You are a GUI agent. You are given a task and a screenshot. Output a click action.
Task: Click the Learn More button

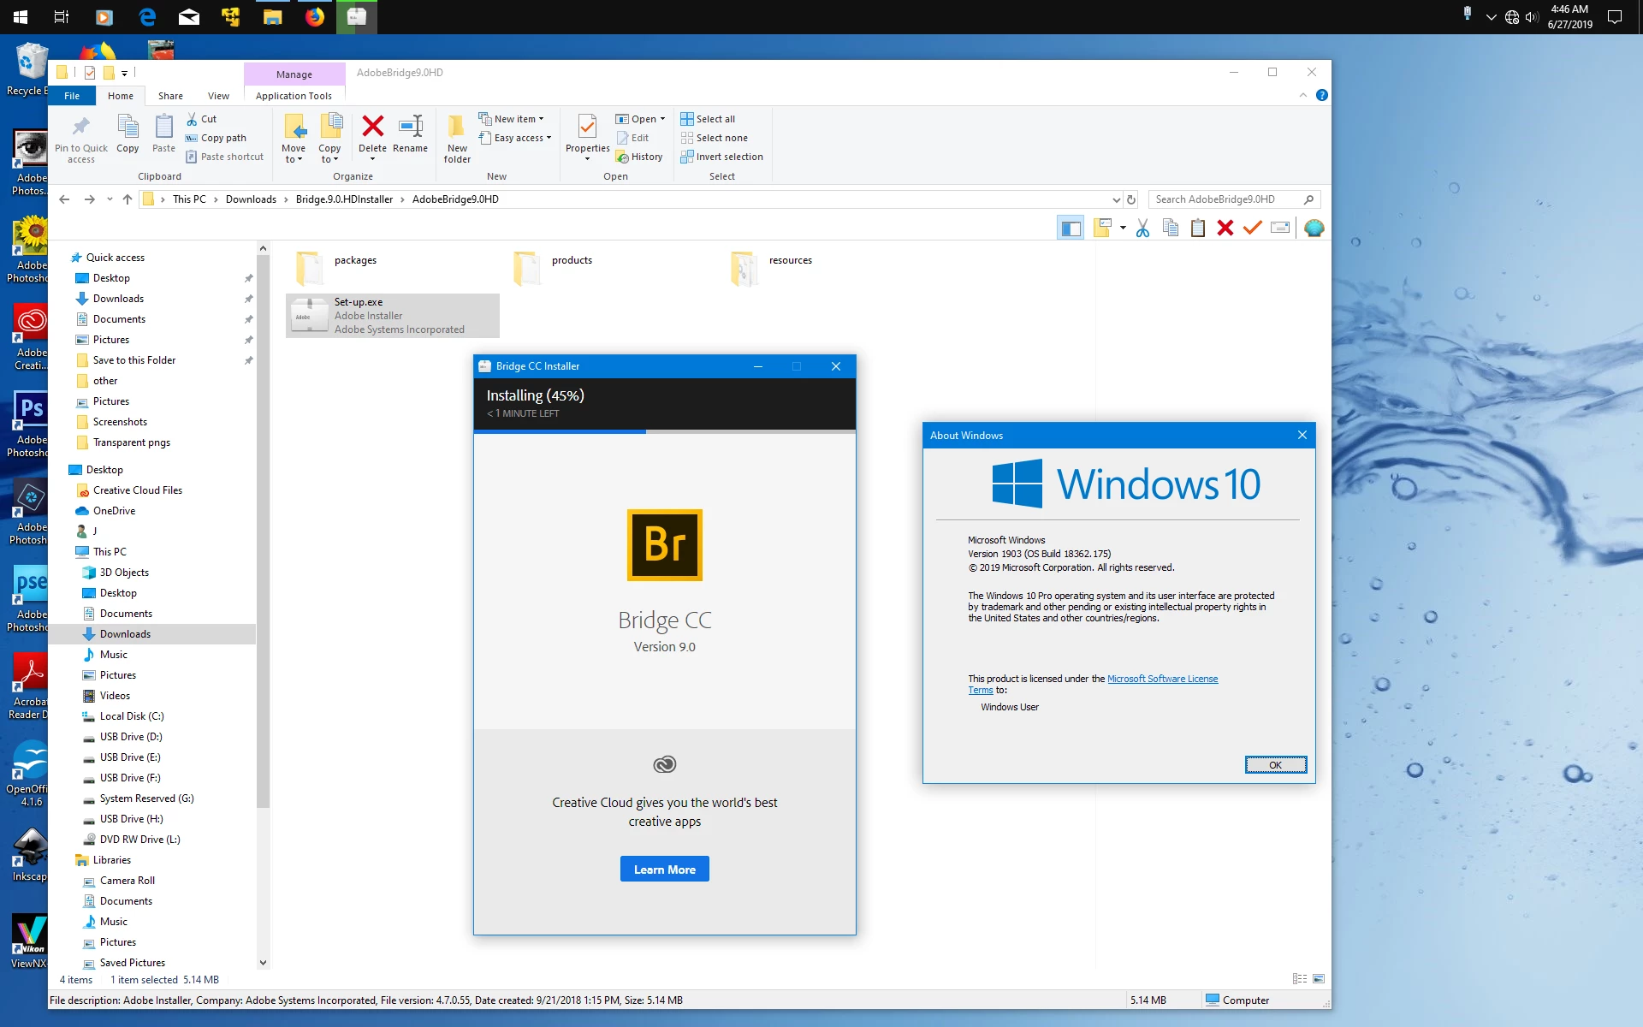point(664,870)
